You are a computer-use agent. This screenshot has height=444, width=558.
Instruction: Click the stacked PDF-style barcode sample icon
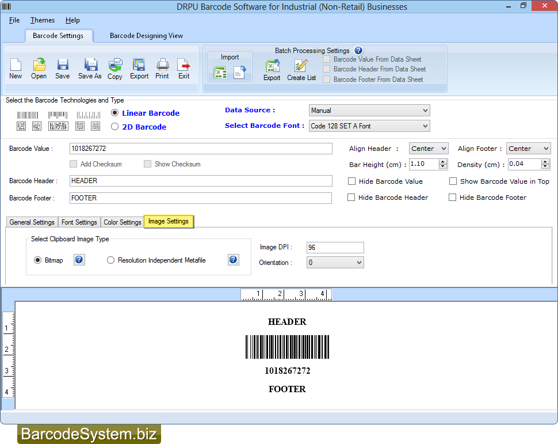click(58, 126)
